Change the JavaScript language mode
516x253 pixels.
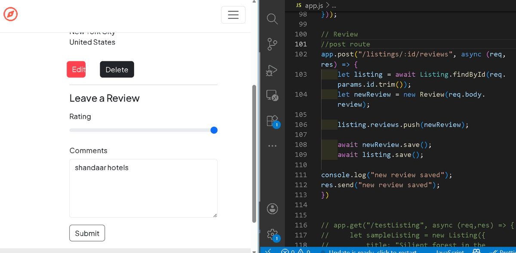tap(450, 251)
